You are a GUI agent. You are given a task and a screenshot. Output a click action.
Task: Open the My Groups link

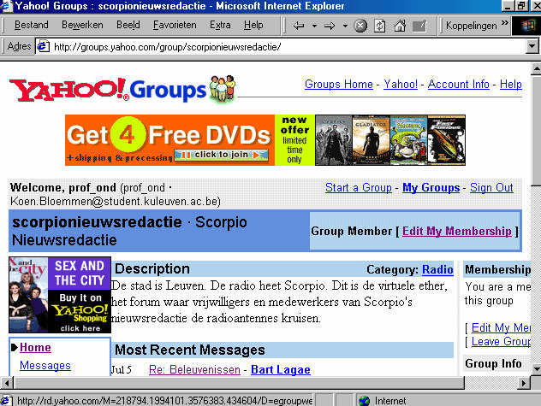coord(431,187)
